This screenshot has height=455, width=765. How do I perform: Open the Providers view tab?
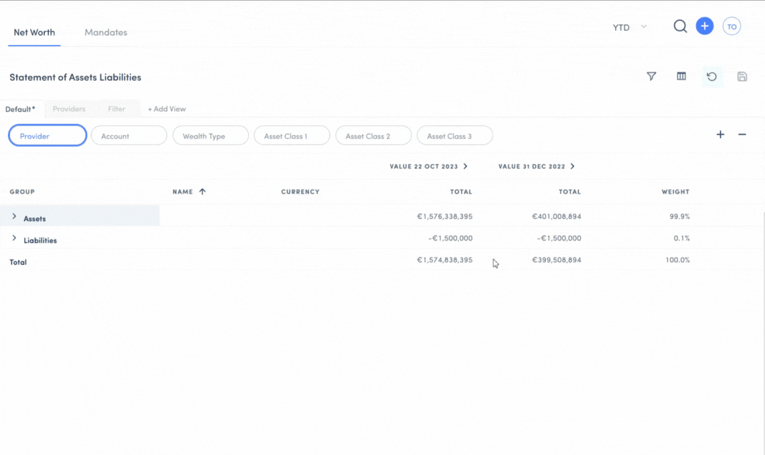point(69,109)
